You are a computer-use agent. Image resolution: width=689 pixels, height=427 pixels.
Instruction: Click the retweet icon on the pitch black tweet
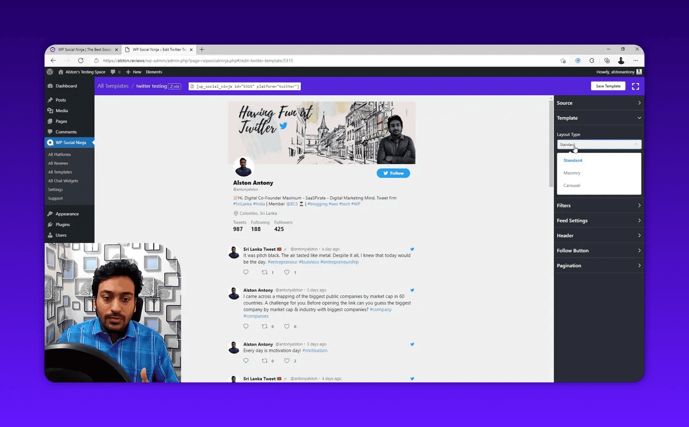point(264,272)
